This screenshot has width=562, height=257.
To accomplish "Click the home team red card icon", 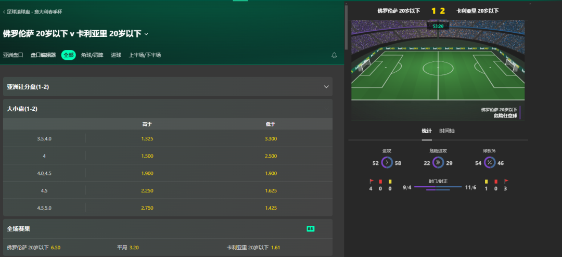I will point(380,182).
